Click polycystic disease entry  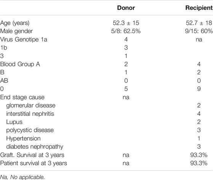[x=30, y=130]
